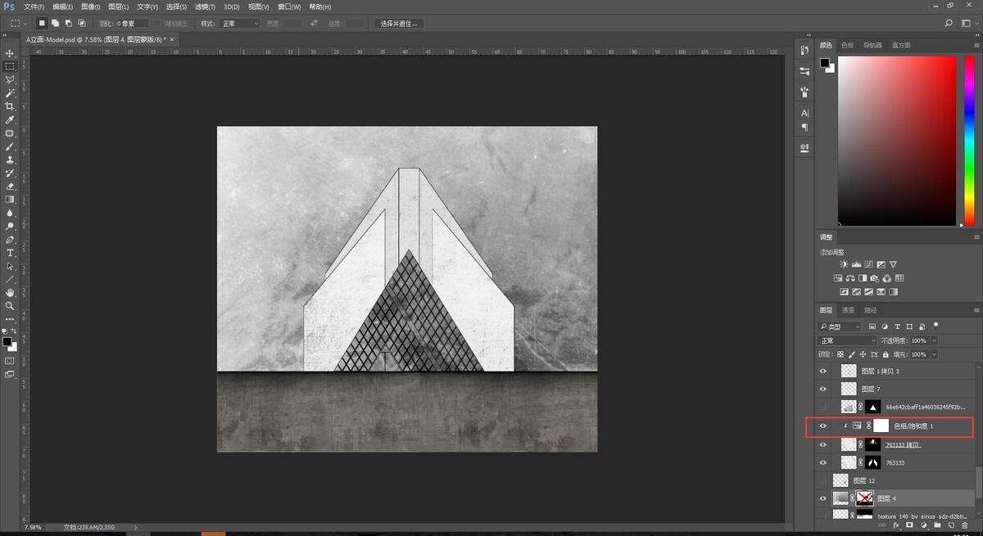This screenshot has height=536, width=983.
Task: Toggle lock all for the layer
Action: coord(886,354)
